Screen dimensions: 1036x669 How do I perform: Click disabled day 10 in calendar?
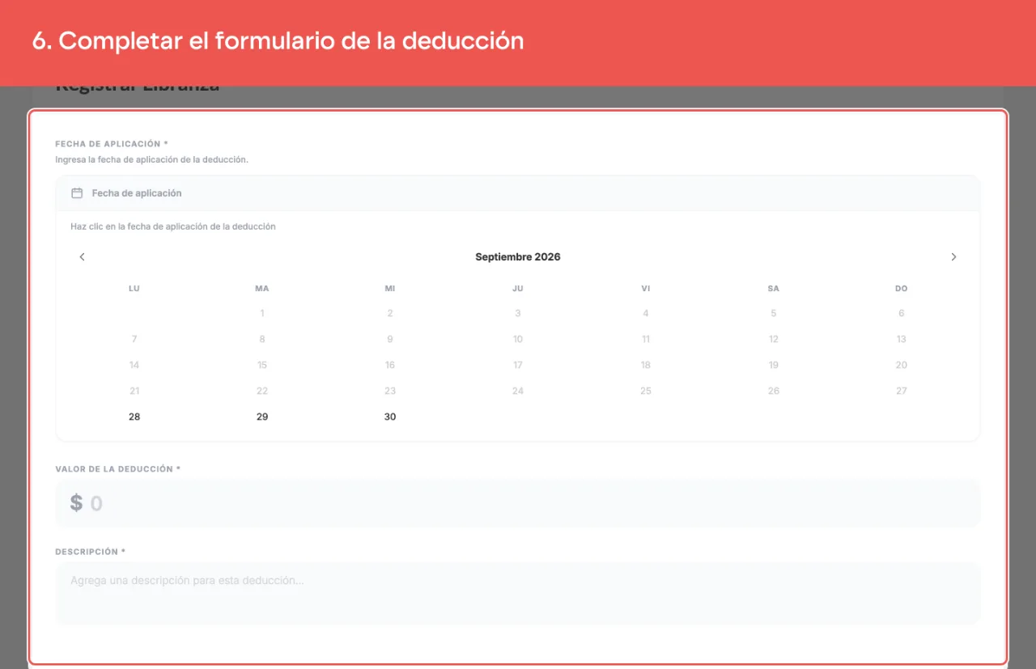click(518, 339)
